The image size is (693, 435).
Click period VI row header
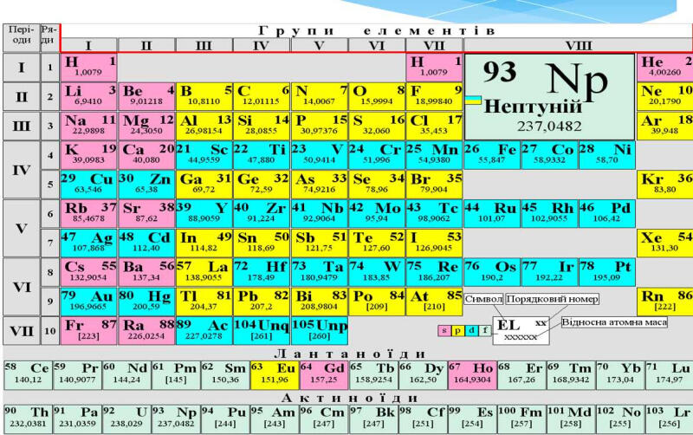[x=22, y=287]
